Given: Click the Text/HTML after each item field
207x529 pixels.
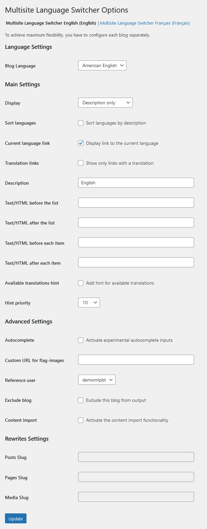Looking at the screenshot, I should [136, 263].
